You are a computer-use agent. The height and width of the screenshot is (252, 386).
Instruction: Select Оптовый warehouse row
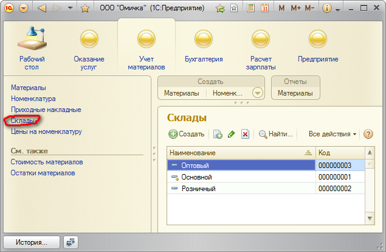click(x=266, y=165)
